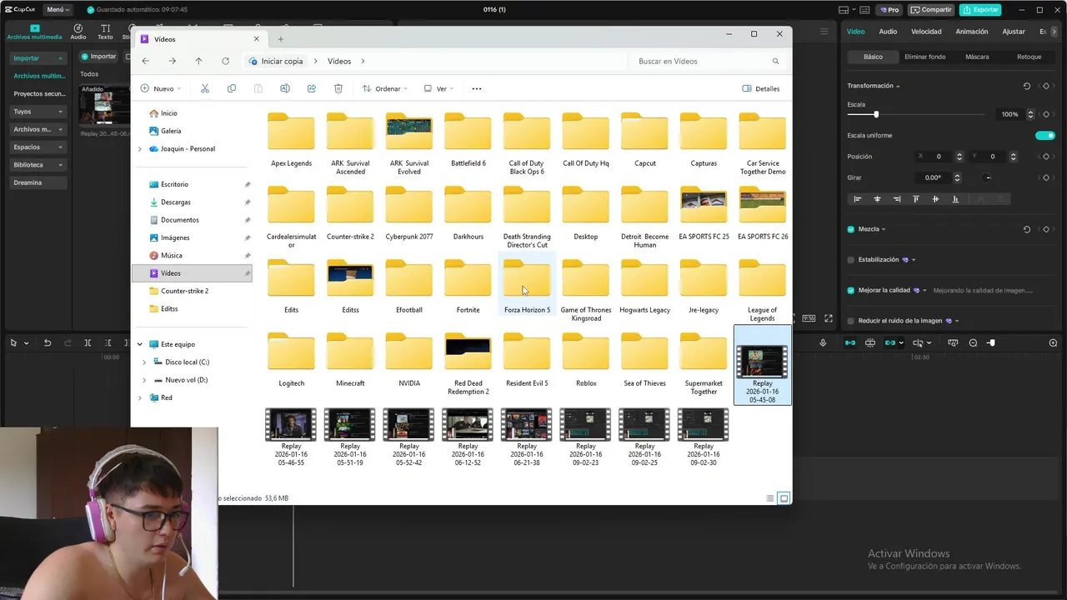Collapse Transformación section header

click(874, 86)
